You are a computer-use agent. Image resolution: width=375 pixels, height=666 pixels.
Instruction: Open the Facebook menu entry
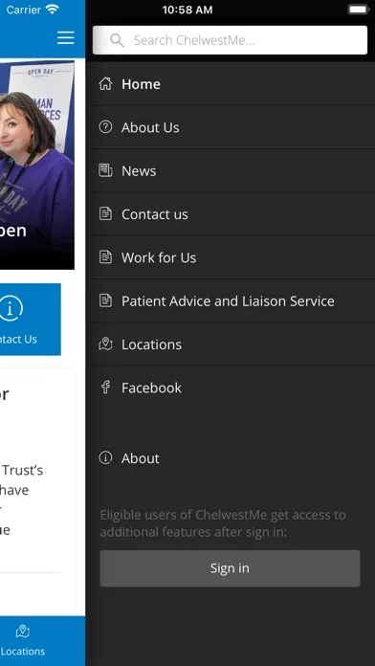tap(231, 388)
